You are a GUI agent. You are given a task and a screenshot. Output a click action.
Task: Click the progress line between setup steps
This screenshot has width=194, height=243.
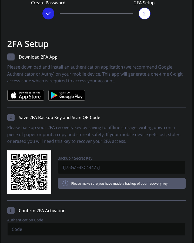96,13
